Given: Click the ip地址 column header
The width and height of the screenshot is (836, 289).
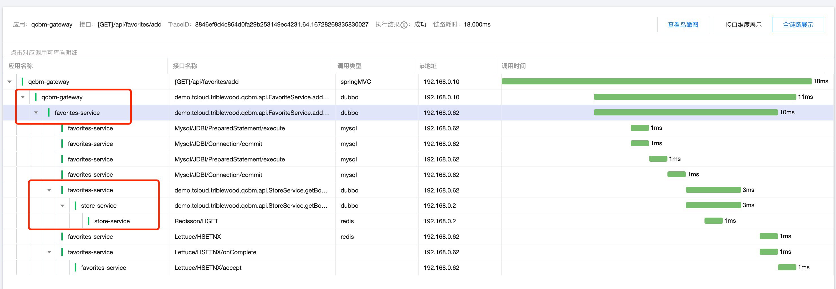Looking at the screenshot, I should tap(428, 66).
